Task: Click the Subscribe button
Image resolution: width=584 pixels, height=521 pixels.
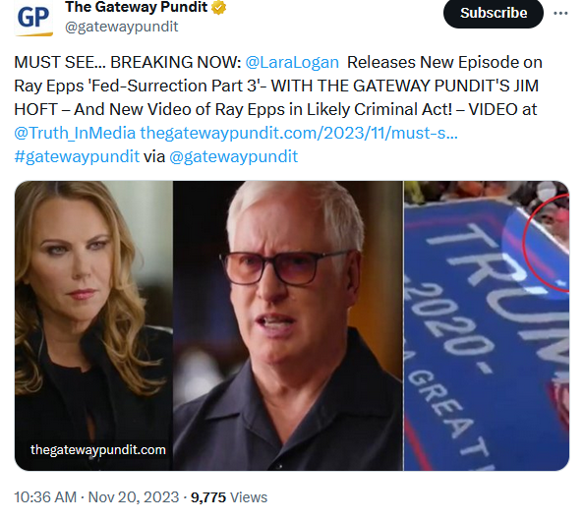Action: tap(494, 14)
